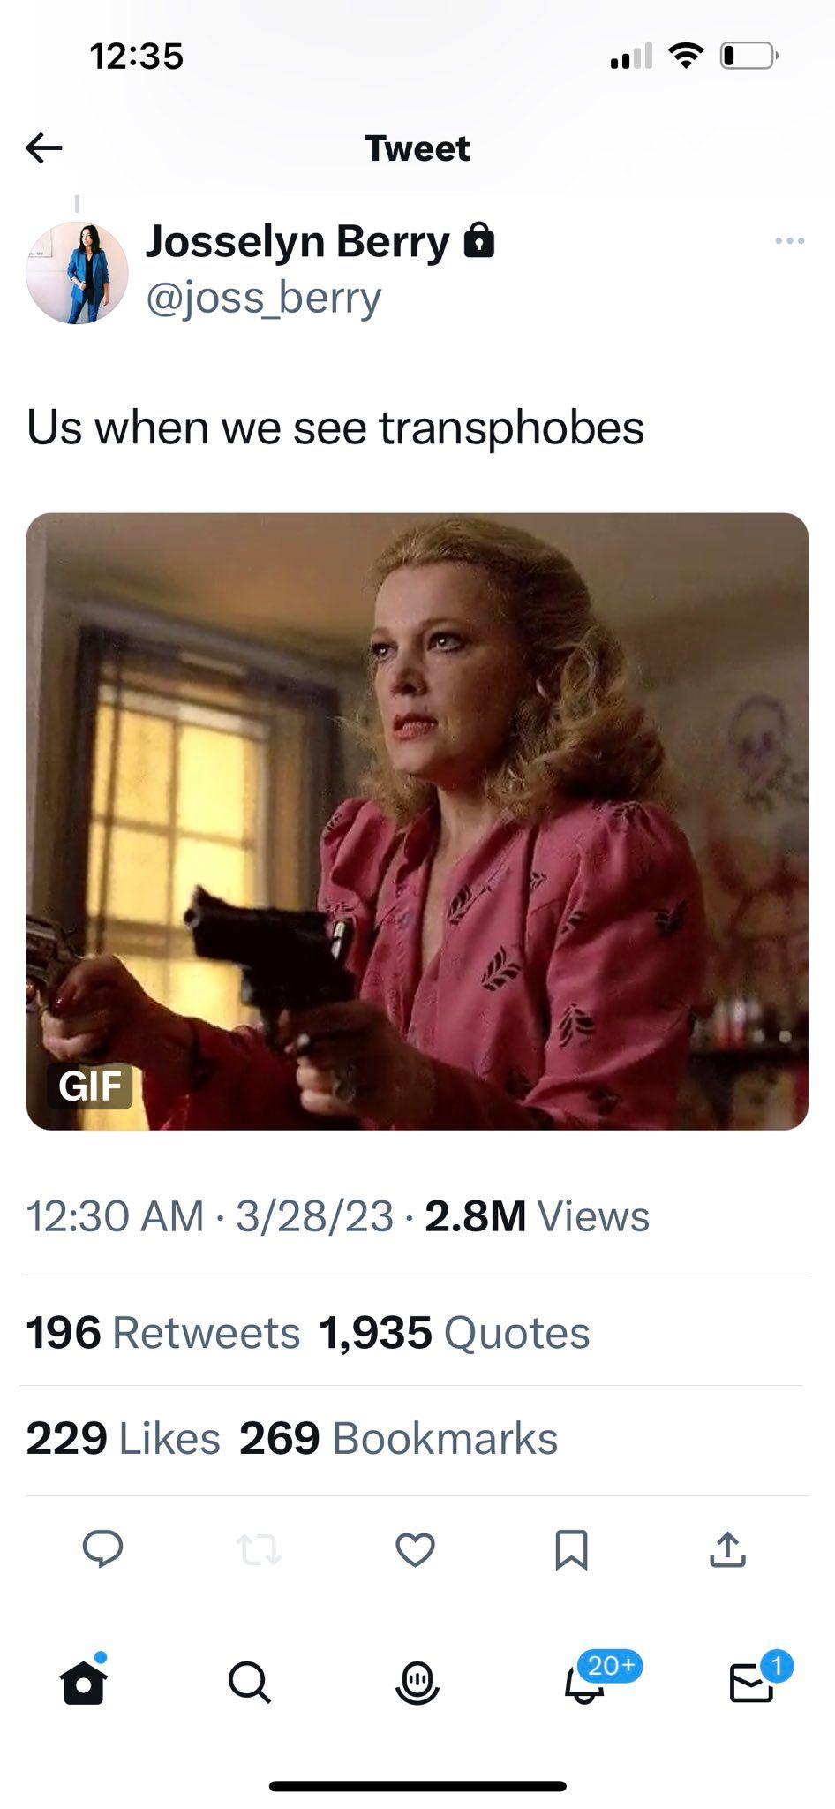Tap the retweet arrows icon

tap(259, 1549)
